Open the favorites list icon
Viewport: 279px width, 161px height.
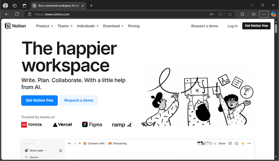pos(254,14)
